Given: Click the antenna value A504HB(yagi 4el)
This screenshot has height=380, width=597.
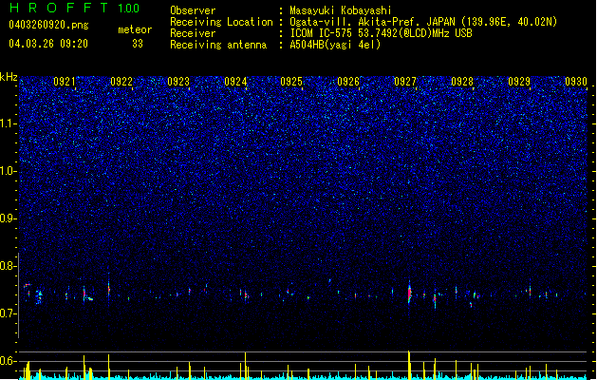Looking at the screenshot, I should 335,45.
